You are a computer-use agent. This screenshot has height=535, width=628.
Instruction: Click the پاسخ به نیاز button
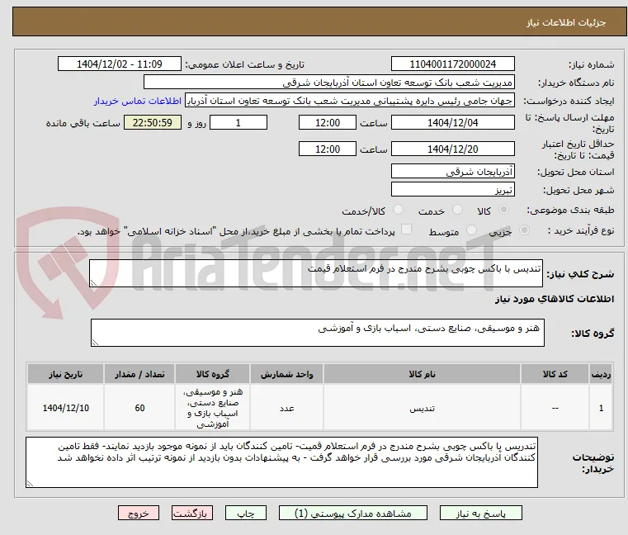pos(480,513)
